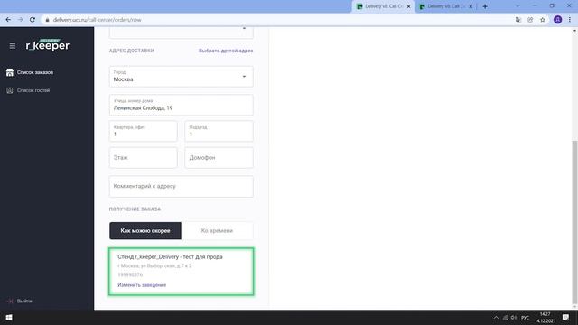
Task: Bookmark this page with star icon
Action: (543, 20)
